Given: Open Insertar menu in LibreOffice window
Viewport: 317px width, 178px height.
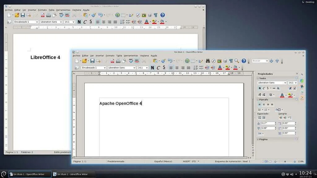Looking at the screenshot, I should 32,10.
